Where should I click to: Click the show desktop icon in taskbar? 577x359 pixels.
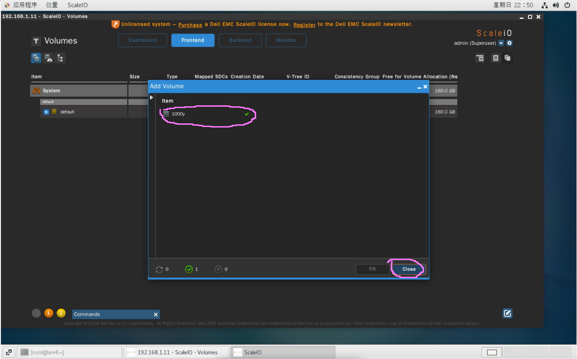9,352
